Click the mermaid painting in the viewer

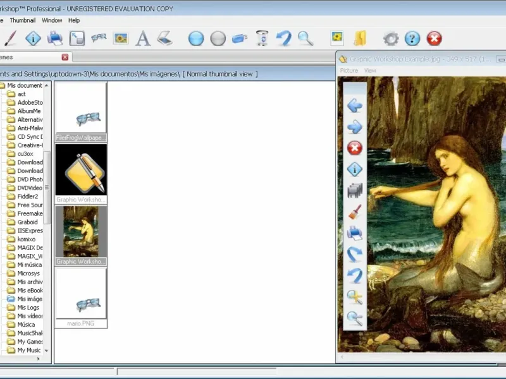click(422, 214)
